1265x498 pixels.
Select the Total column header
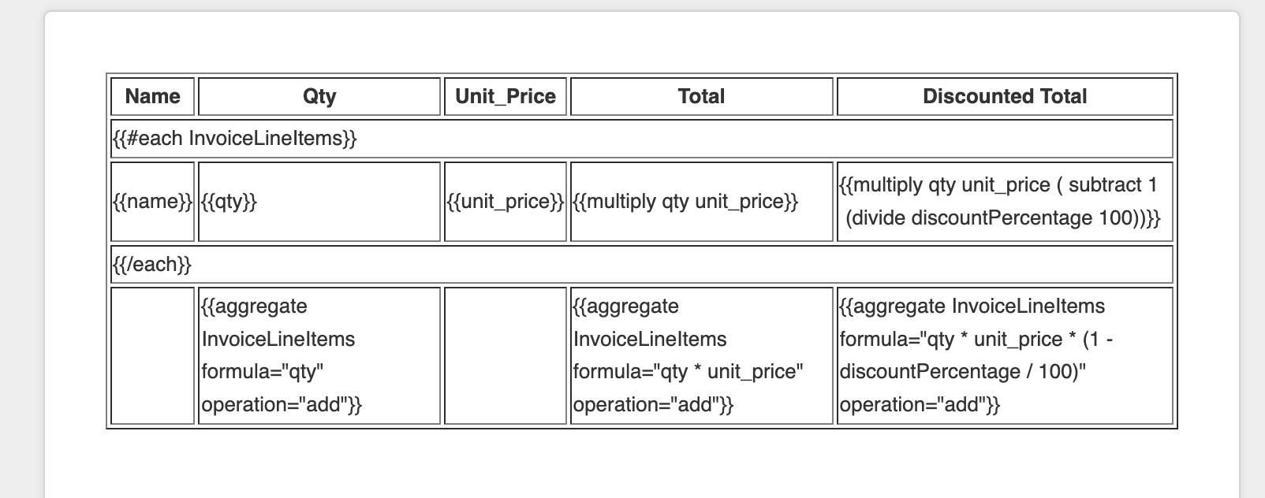(701, 96)
